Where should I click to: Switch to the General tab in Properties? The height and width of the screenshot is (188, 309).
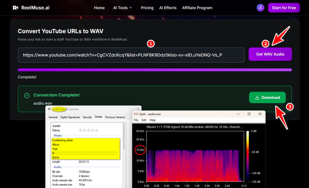53,117
